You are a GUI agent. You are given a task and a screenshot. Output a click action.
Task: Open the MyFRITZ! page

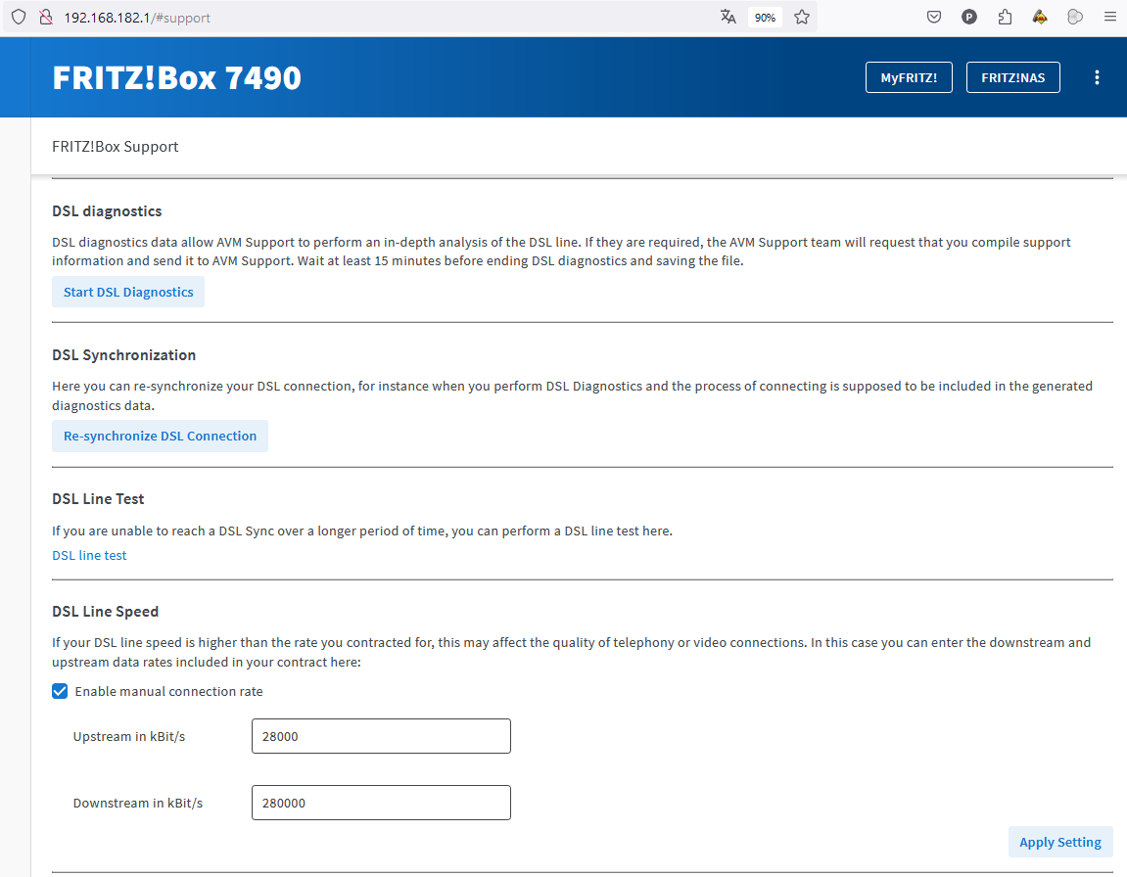pos(909,78)
